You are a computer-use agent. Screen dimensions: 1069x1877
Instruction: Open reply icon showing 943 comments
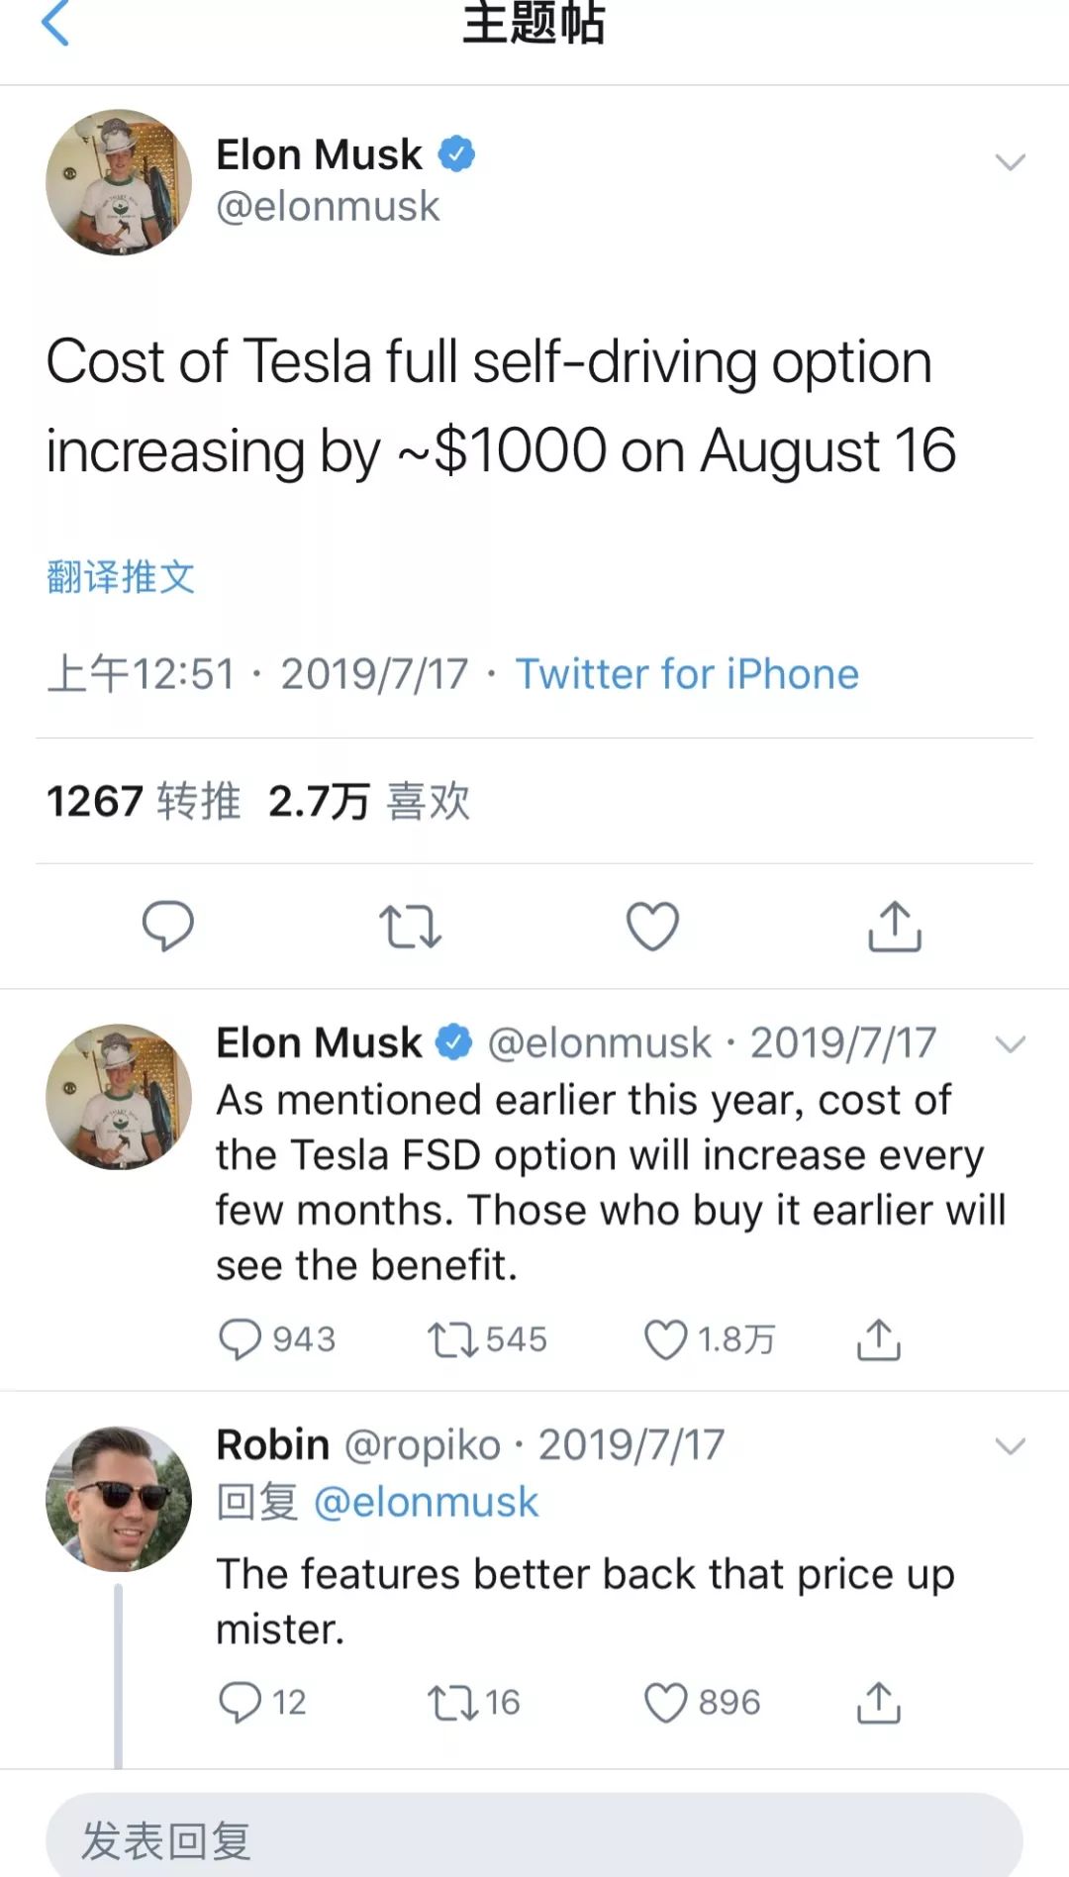coord(240,1339)
